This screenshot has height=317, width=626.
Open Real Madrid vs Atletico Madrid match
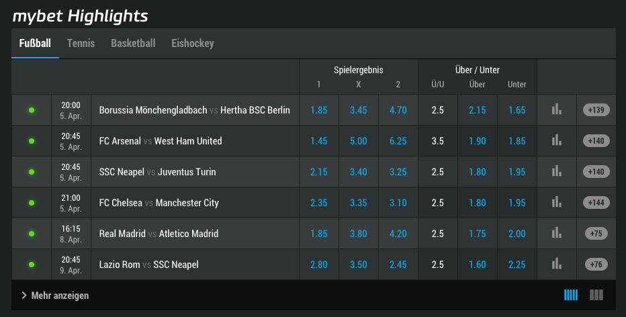coord(159,234)
